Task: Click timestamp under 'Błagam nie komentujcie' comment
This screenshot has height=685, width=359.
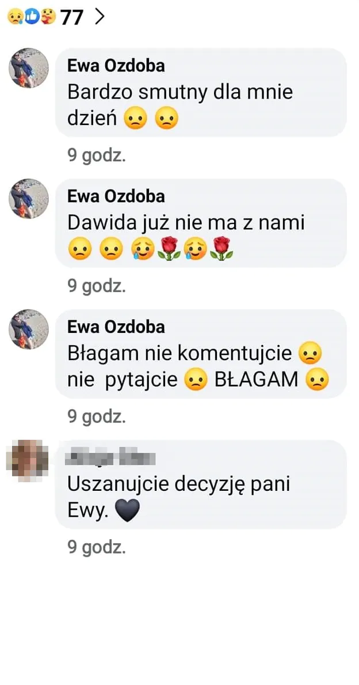Action: 97,417
